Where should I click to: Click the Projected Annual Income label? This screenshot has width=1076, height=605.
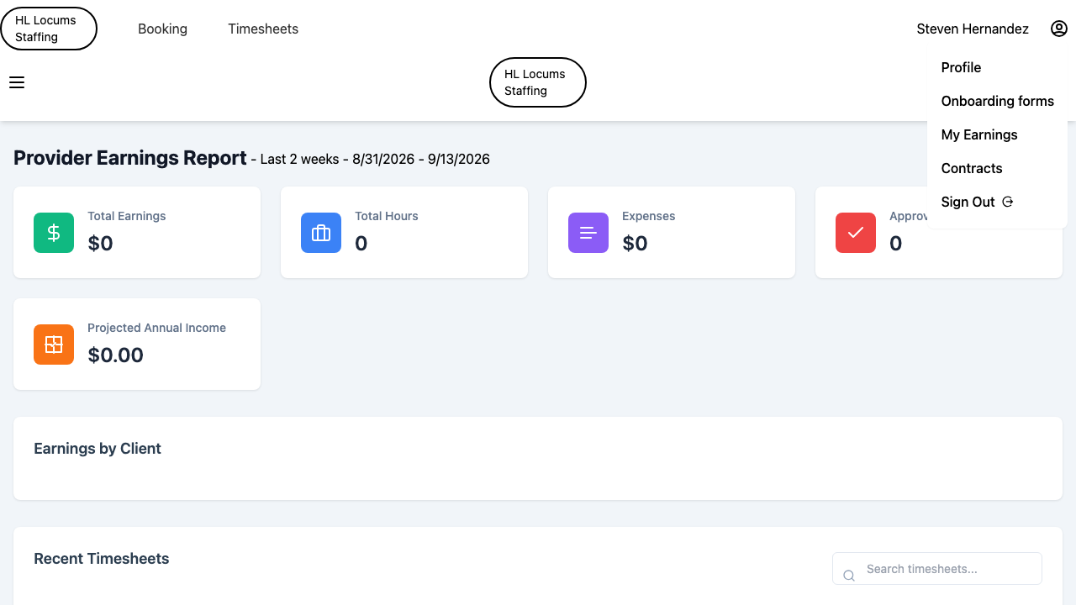[157, 328]
